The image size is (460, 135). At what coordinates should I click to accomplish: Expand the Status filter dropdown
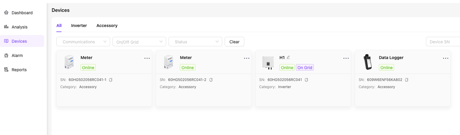tap(195, 42)
